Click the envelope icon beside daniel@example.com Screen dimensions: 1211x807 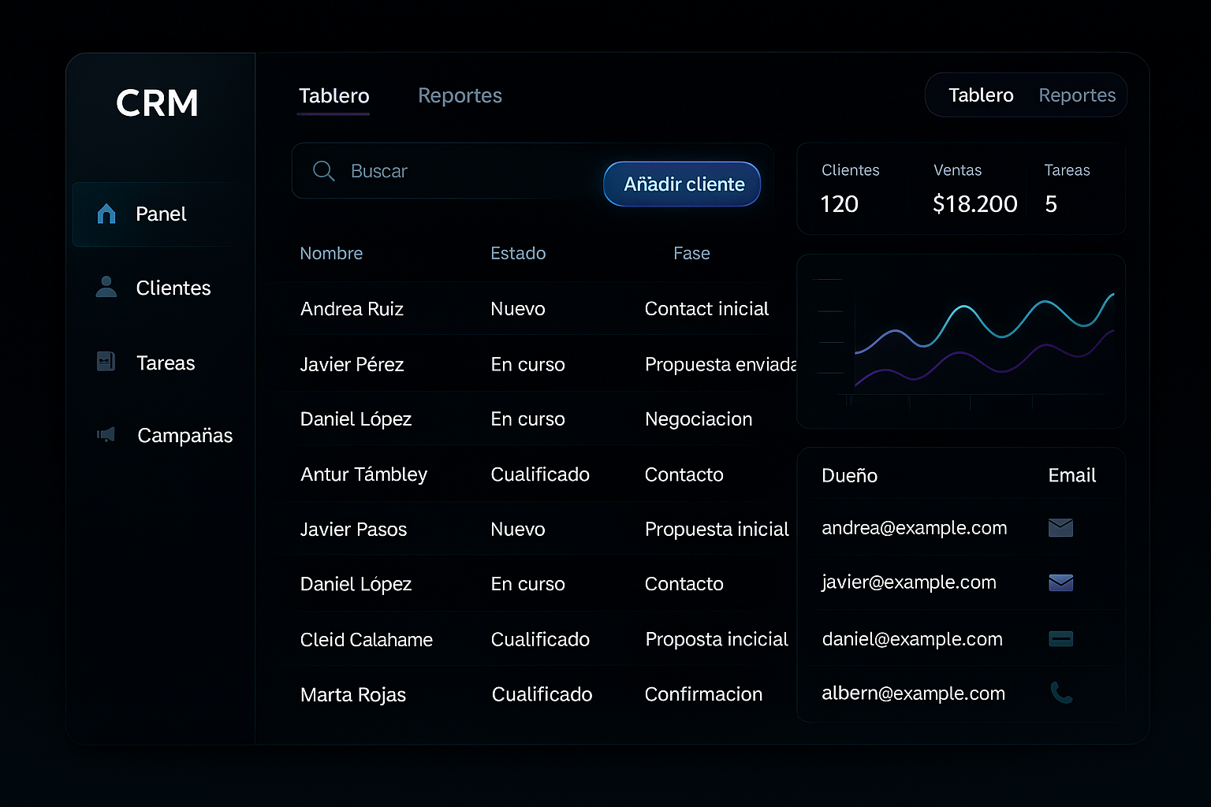click(1060, 639)
